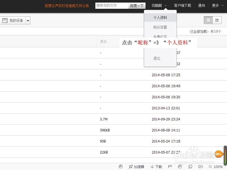Click 退出 to log out
227x170 pixels.
point(157,58)
